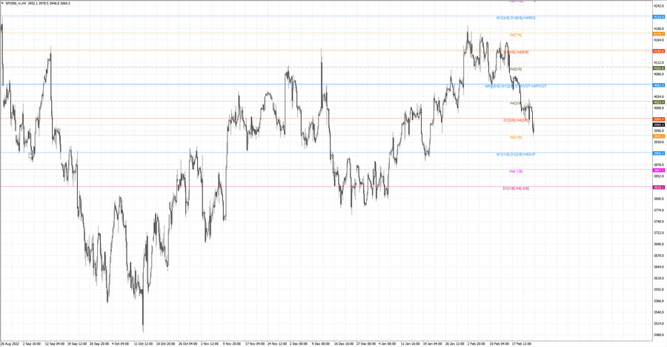667x347 pixels.
Task: Click the 3488.0 value on price axis
Action: click(x=659, y=335)
